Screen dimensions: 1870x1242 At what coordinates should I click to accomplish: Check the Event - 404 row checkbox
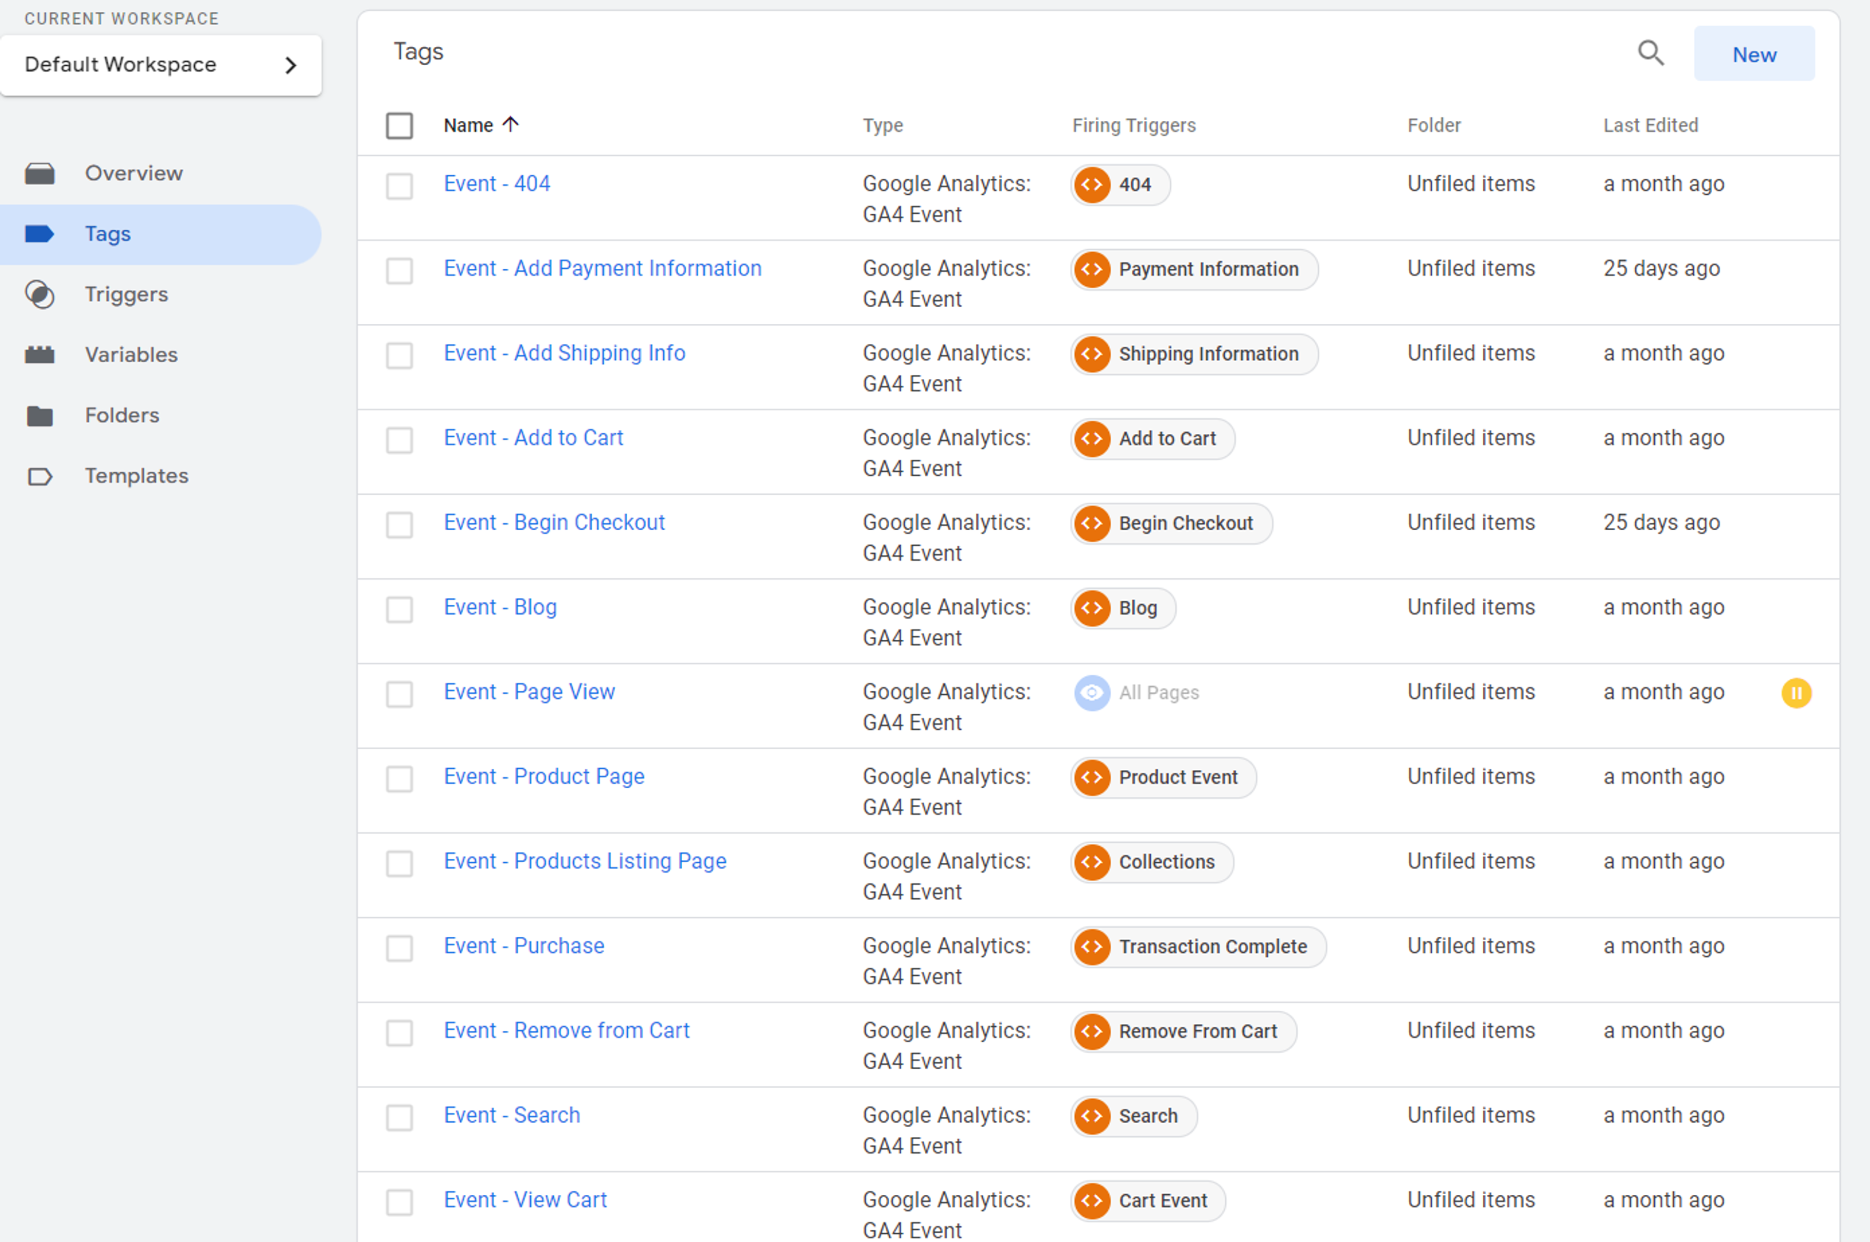coord(399,186)
